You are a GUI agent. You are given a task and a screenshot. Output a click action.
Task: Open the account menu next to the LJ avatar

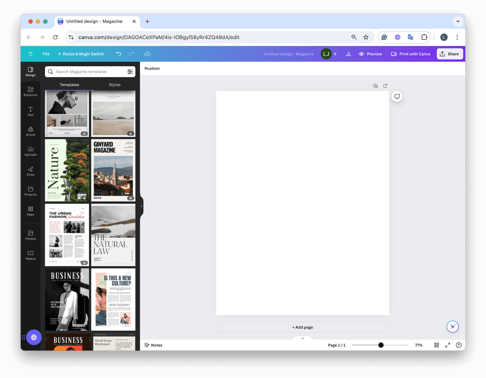(335, 54)
